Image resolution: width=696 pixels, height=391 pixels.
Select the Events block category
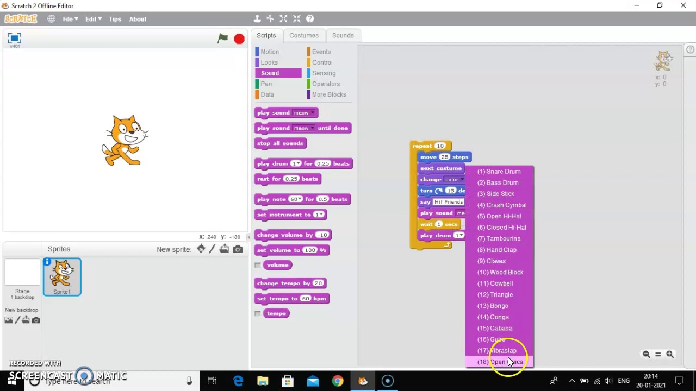321,52
